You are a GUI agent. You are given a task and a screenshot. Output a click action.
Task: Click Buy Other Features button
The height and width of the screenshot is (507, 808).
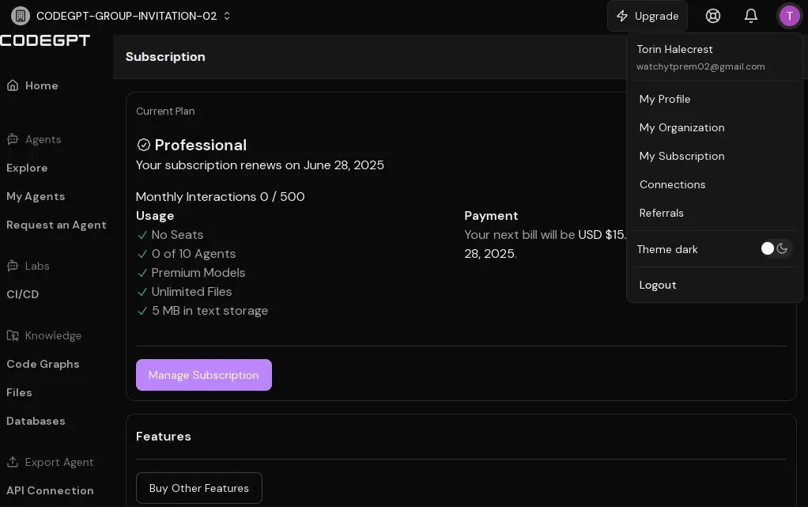tap(199, 488)
